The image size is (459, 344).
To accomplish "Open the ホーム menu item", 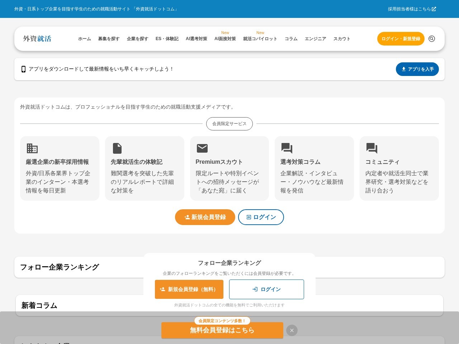I will pos(85,39).
